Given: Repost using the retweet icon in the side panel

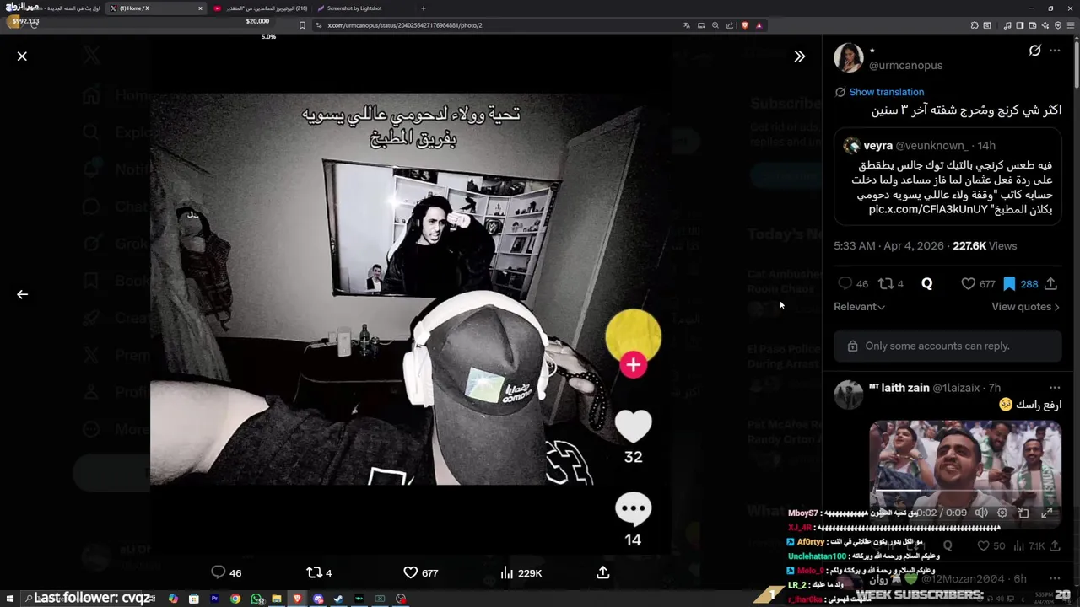Looking at the screenshot, I should tap(886, 284).
